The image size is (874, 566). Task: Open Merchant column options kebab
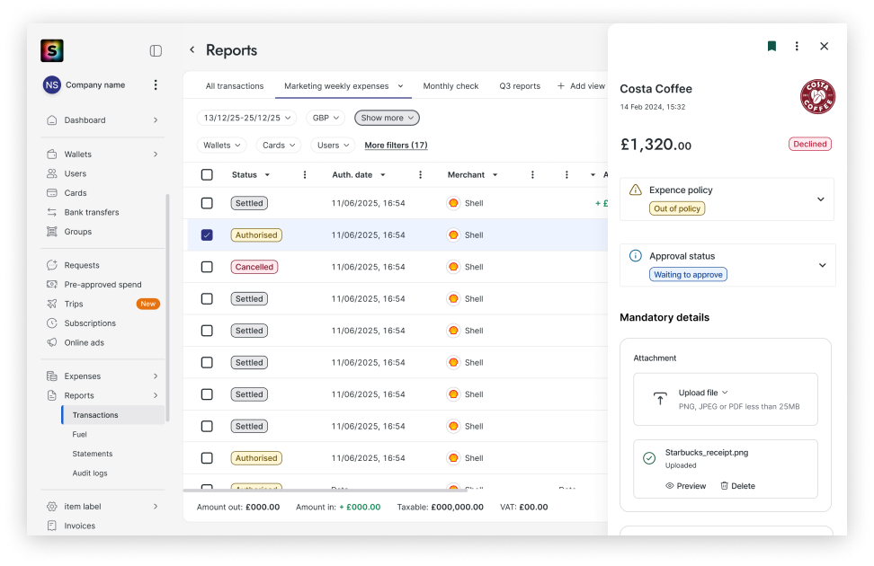click(x=532, y=175)
